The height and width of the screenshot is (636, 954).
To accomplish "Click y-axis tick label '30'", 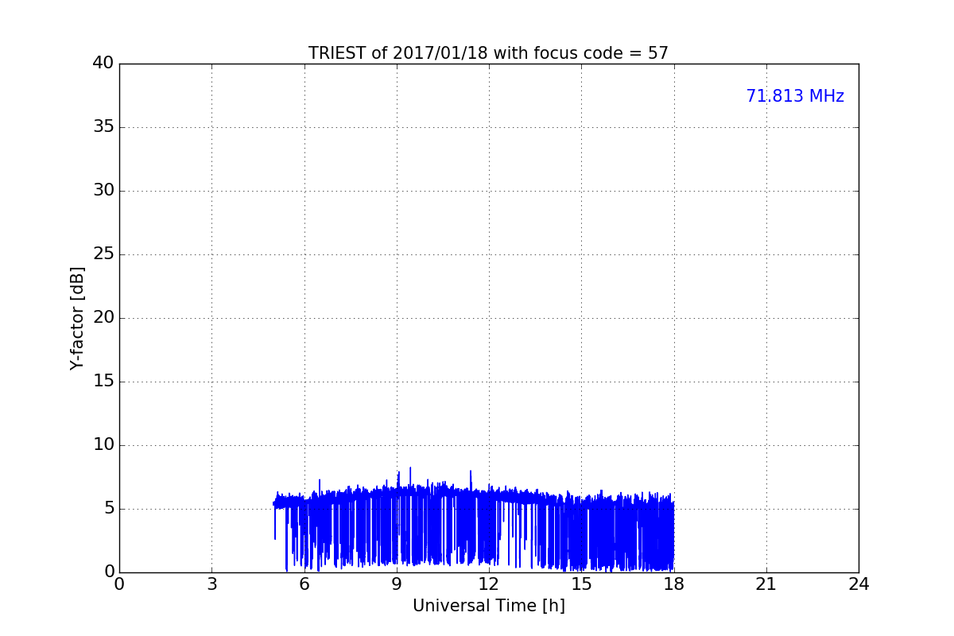I will point(103,191).
